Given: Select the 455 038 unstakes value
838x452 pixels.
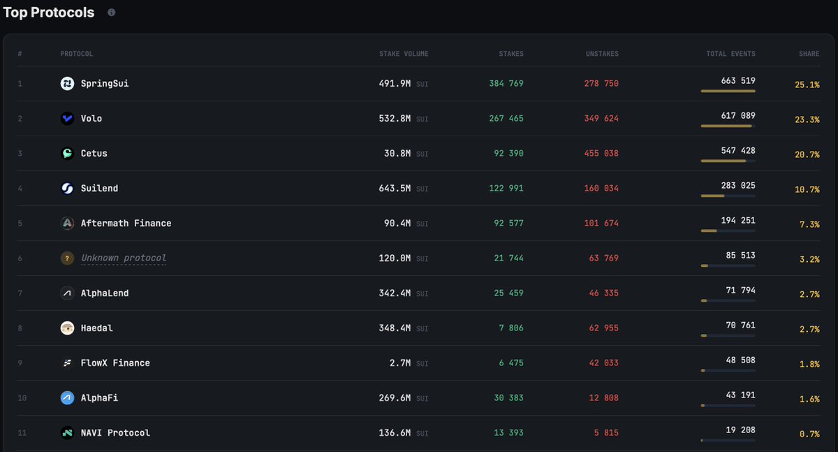Looking at the screenshot, I should pos(601,154).
